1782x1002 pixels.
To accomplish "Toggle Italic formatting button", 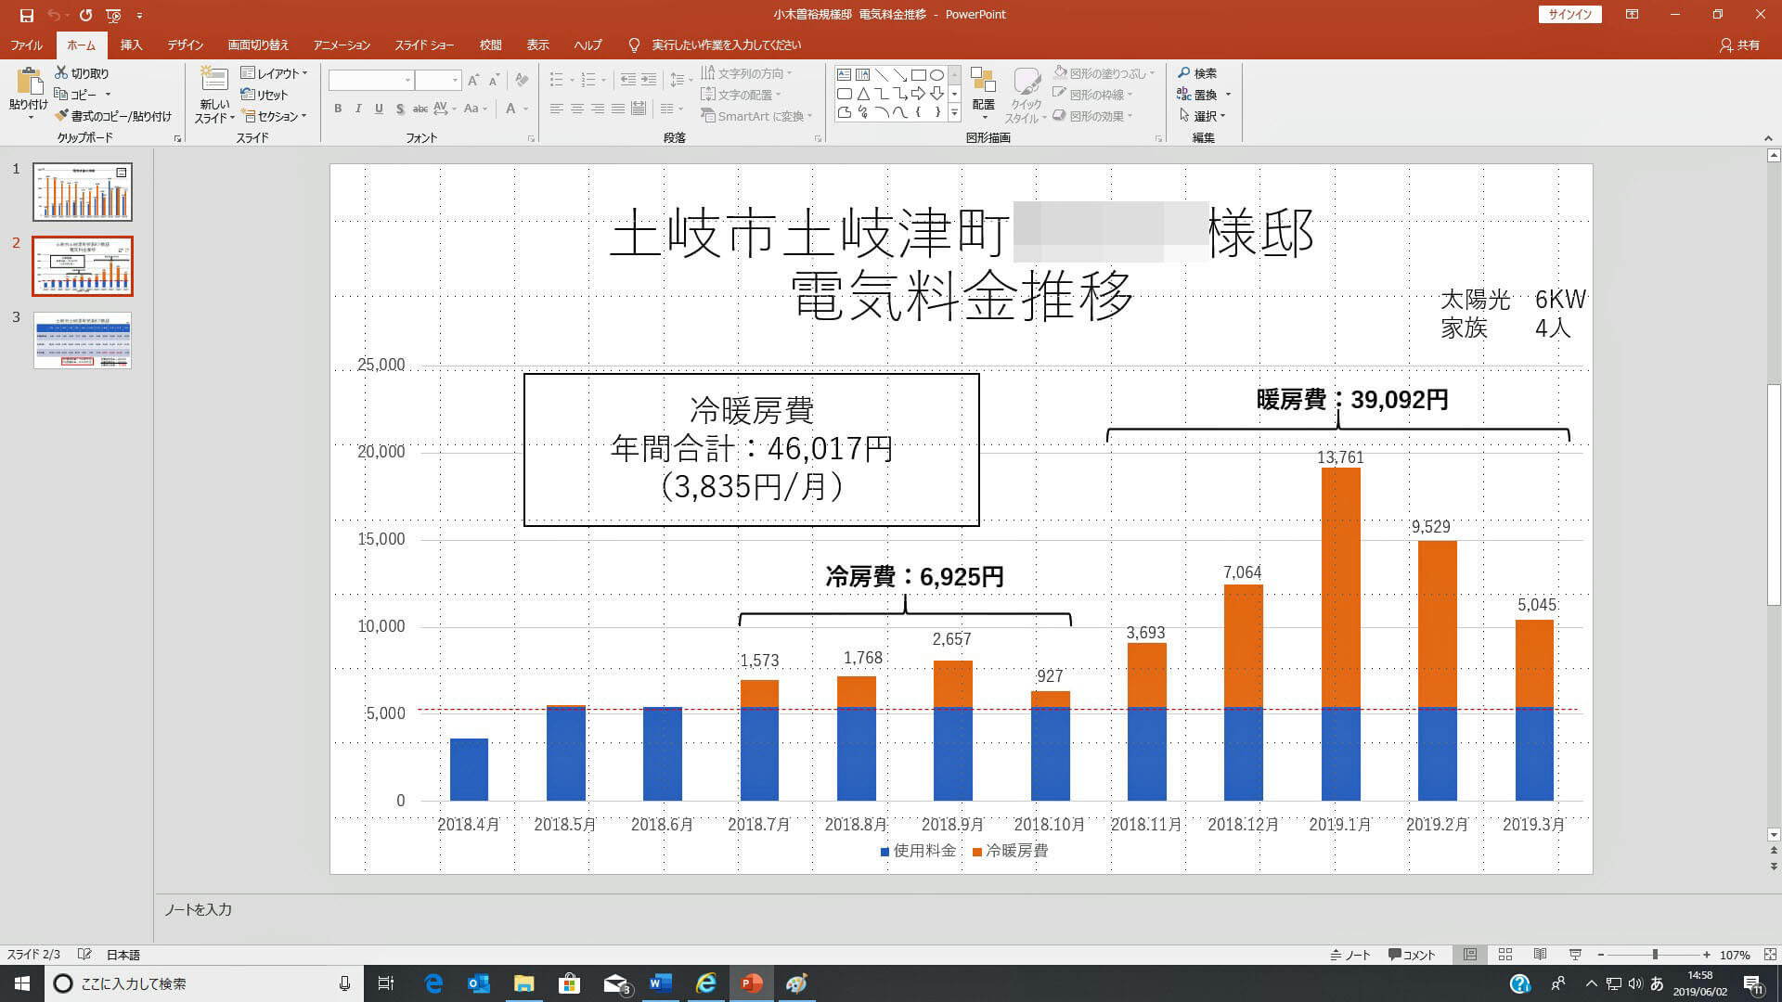I will pos(358,109).
